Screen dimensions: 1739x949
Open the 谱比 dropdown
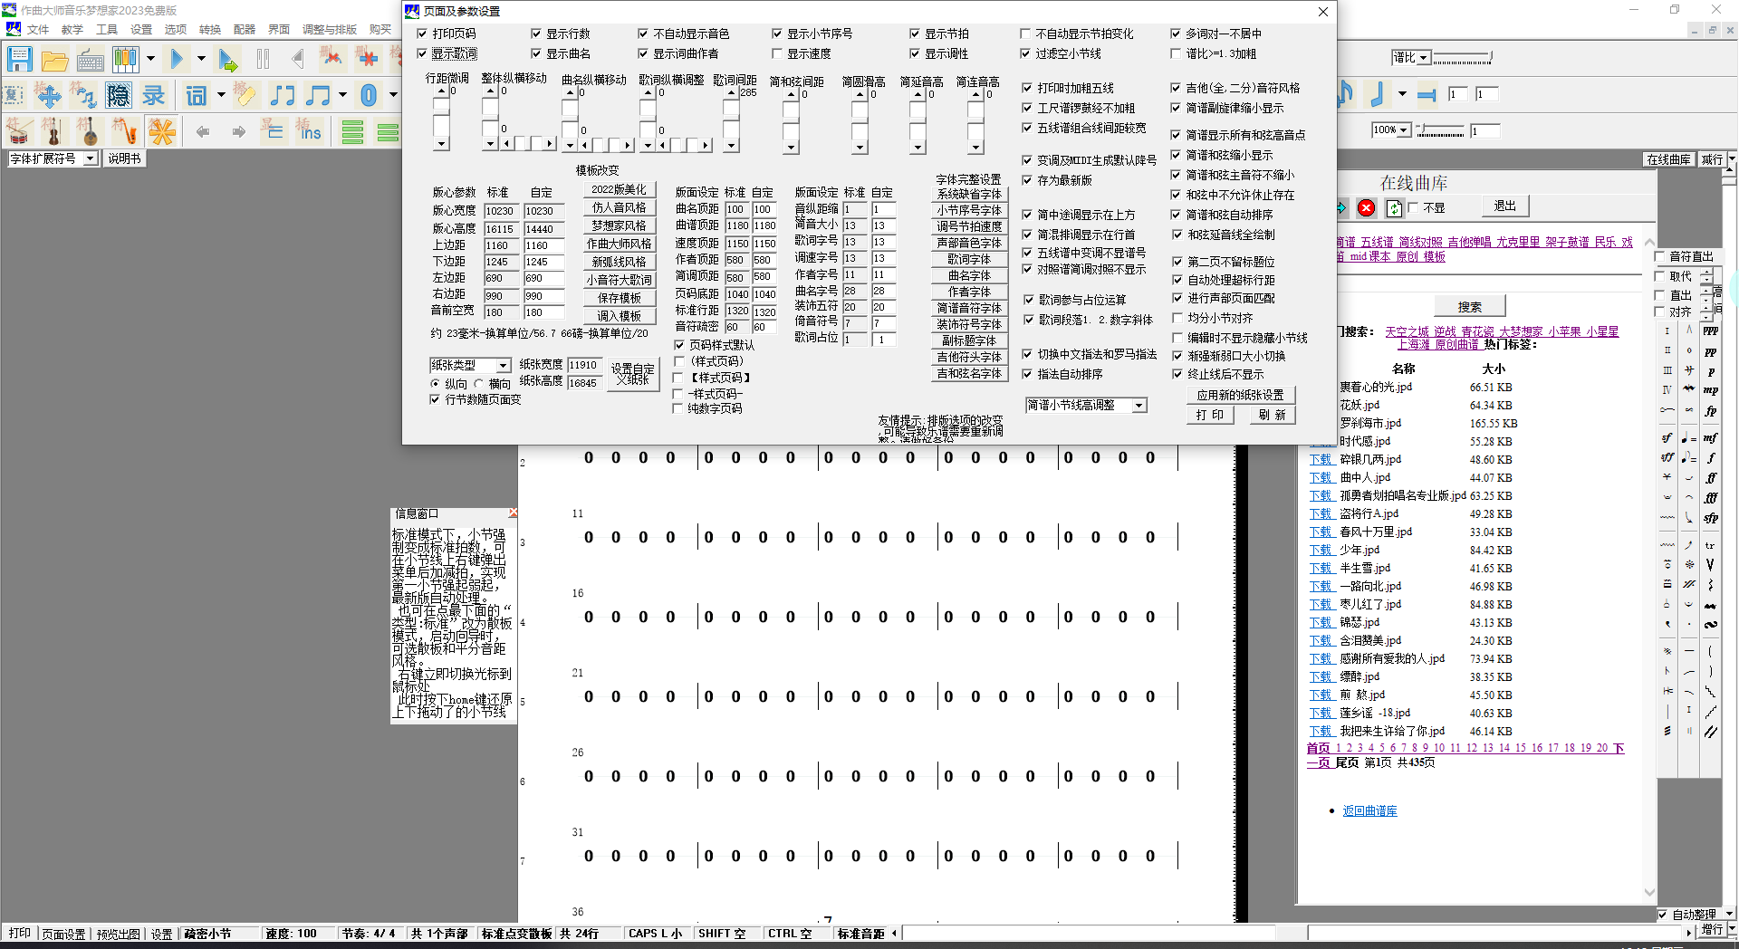[x=1411, y=58]
